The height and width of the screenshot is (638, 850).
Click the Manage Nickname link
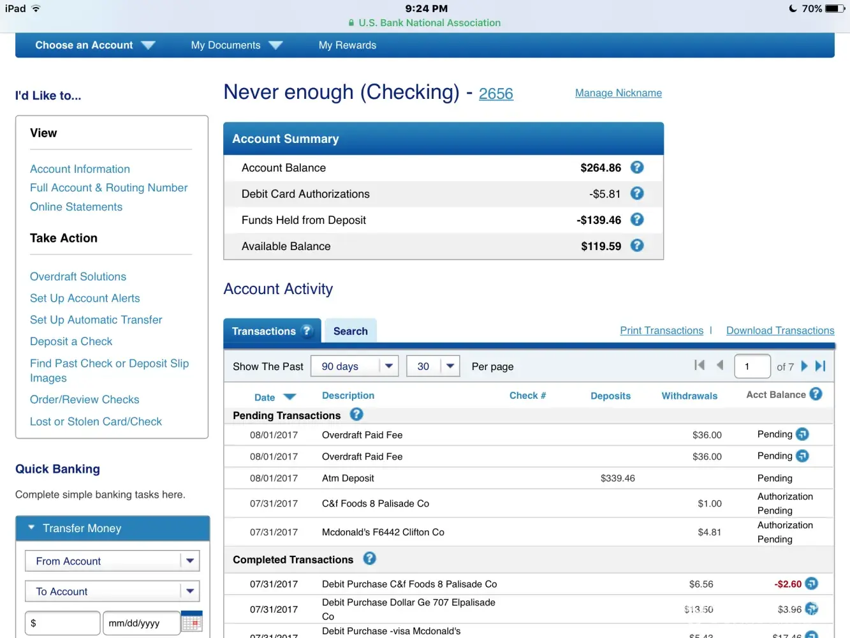click(x=618, y=93)
